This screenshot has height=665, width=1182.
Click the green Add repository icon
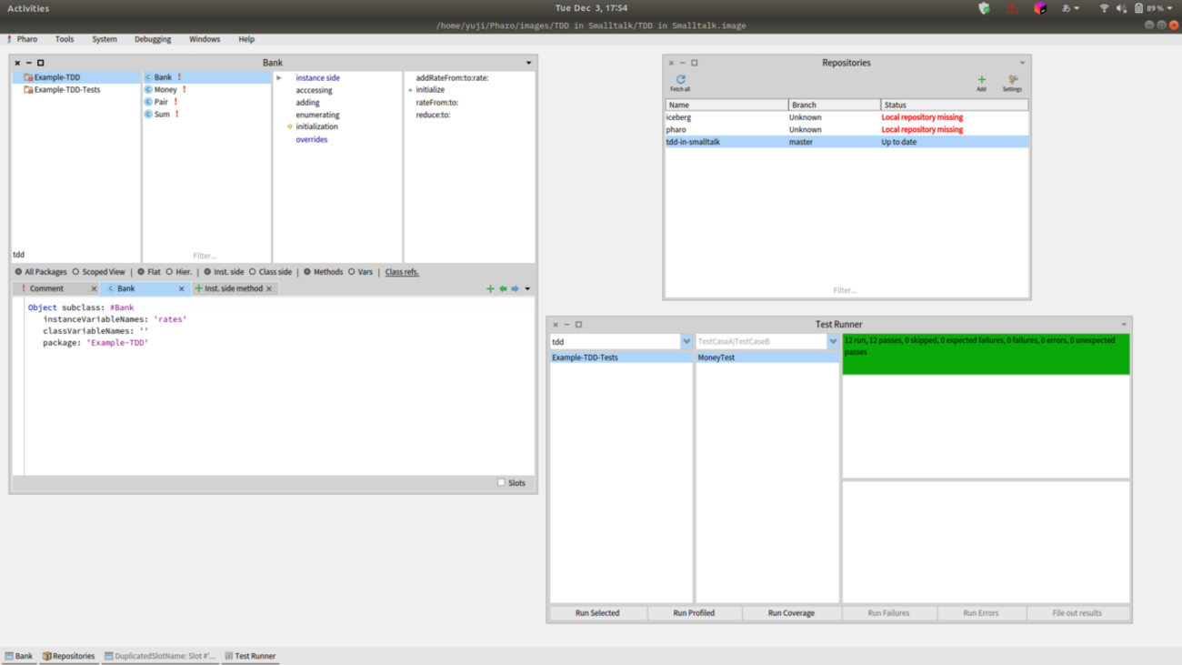coord(981,80)
